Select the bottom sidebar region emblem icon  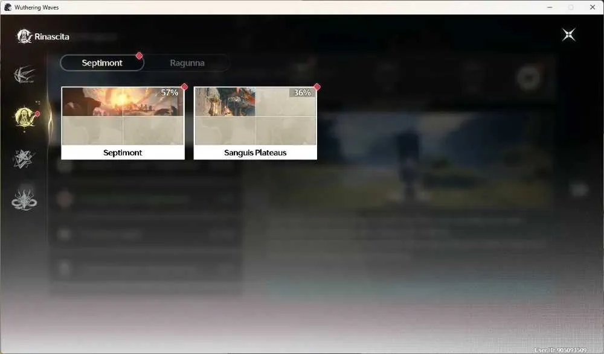pos(24,200)
